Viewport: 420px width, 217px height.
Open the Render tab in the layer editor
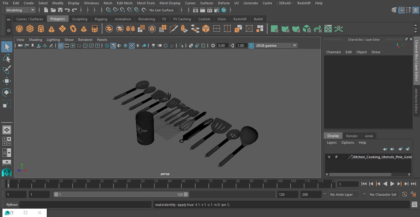point(352,136)
